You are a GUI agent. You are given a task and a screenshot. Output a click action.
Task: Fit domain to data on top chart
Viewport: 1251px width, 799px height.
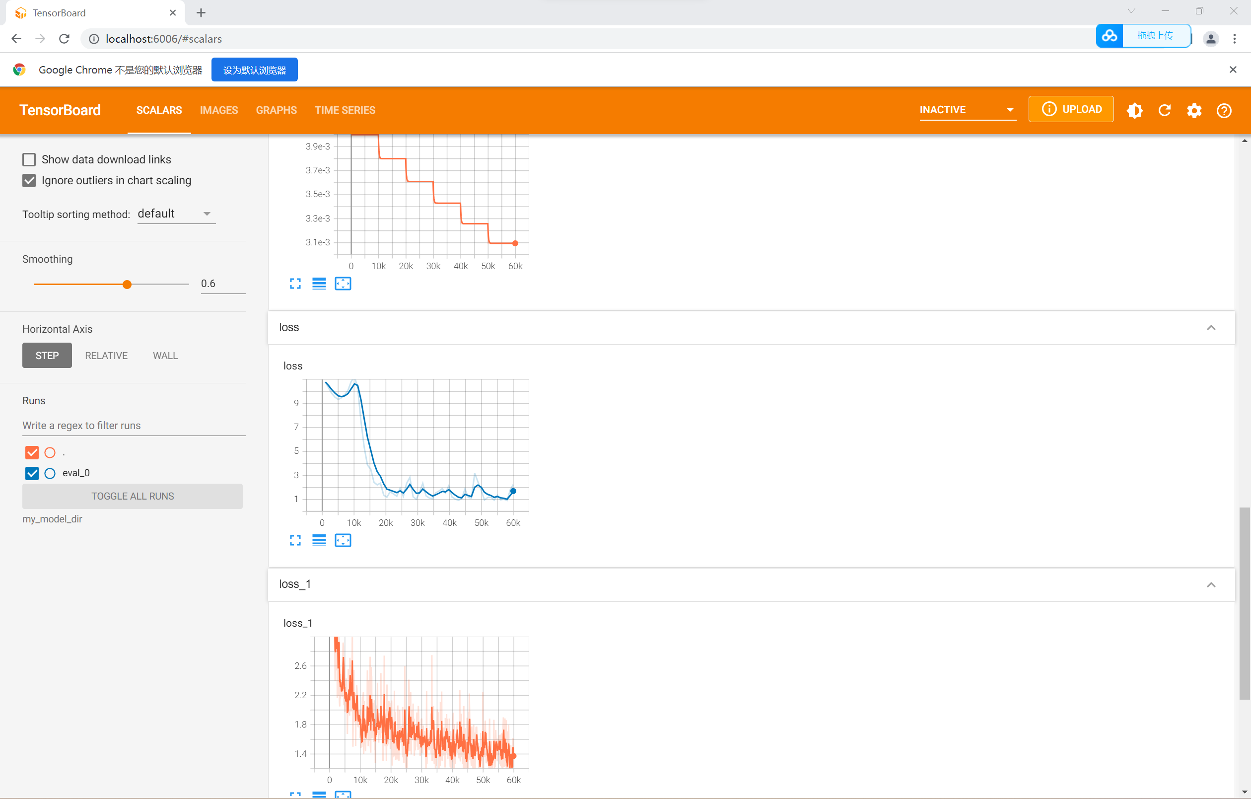[343, 284]
